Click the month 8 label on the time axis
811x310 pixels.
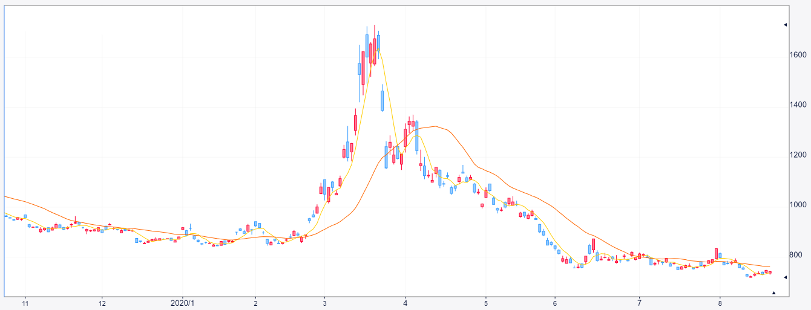[x=720, y=303]
